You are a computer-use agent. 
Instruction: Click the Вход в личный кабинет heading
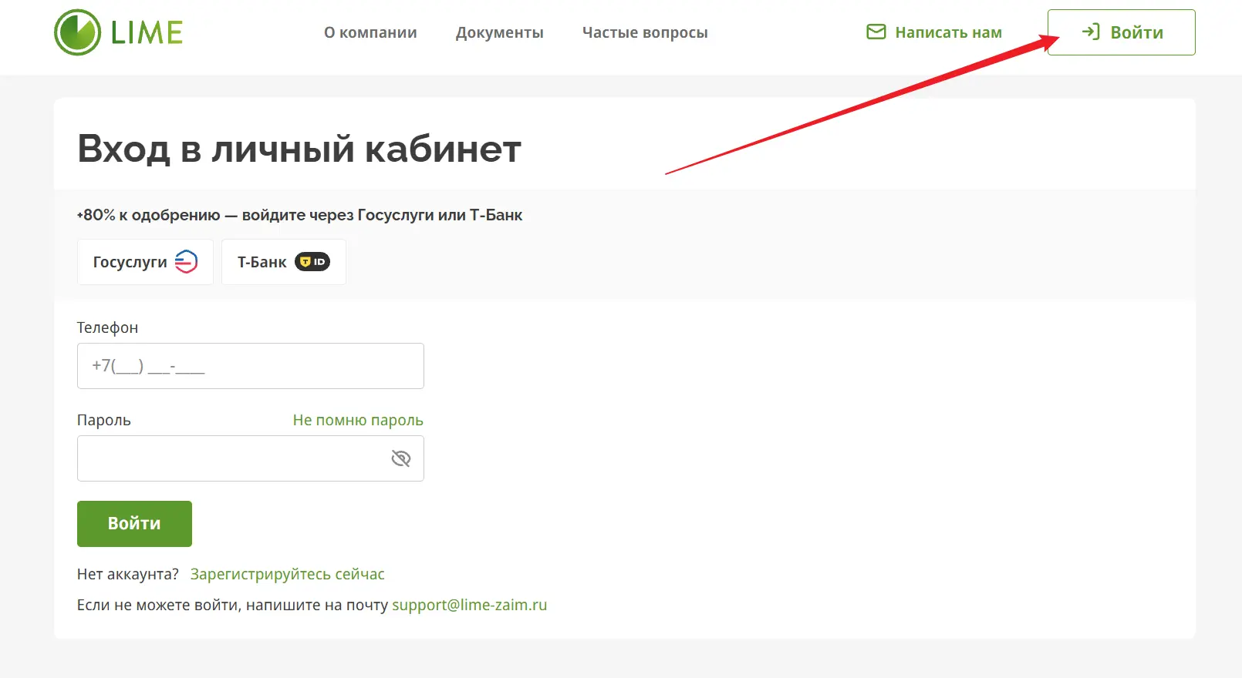coord(299,149)
